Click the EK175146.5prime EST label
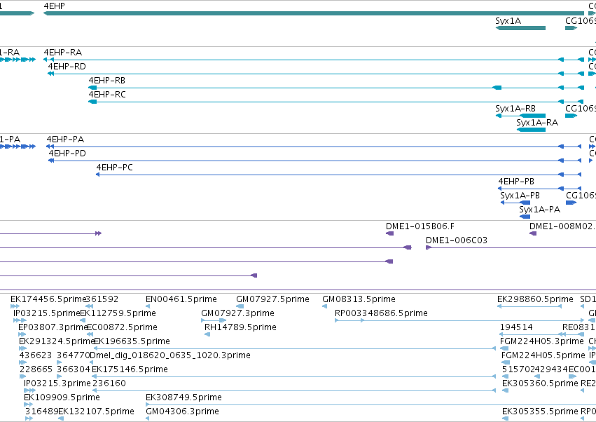 (x=130, y=369)
